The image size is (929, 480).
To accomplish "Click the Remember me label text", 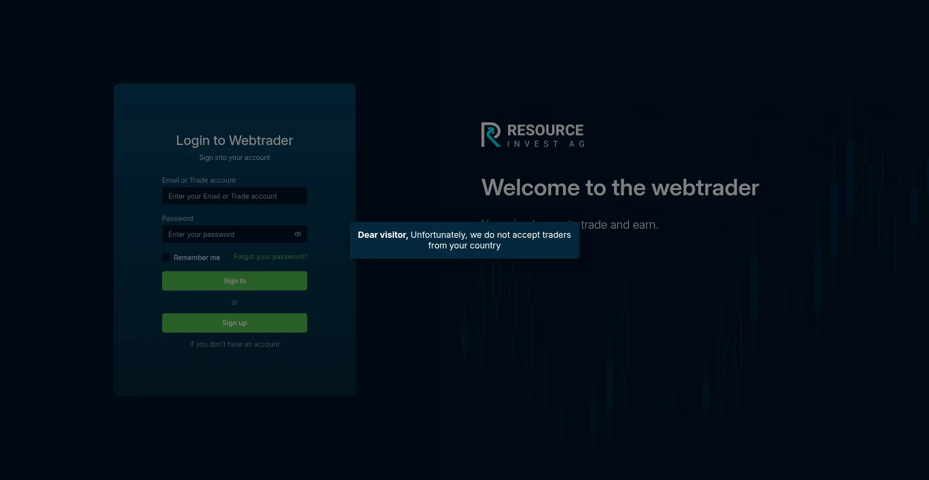I will point(196,258).
